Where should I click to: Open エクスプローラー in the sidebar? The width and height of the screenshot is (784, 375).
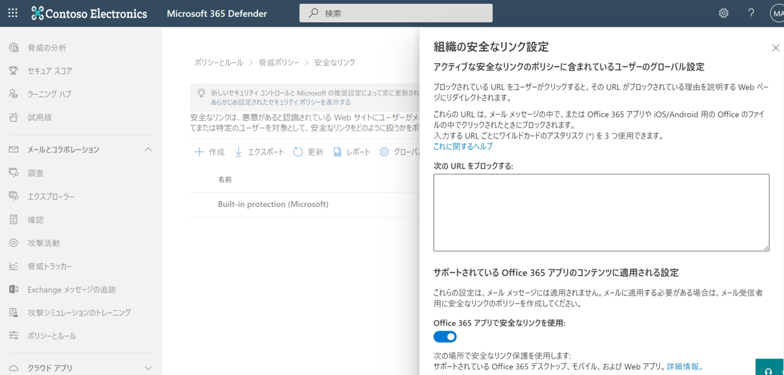51,196
